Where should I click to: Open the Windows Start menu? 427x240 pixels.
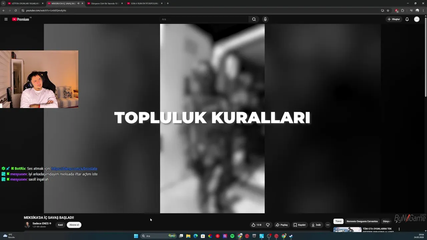pos(136,236)
